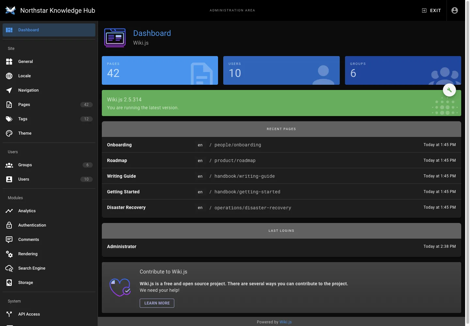
Task: Click the Pages document icon in sidebar
Action: click(9, 105)
